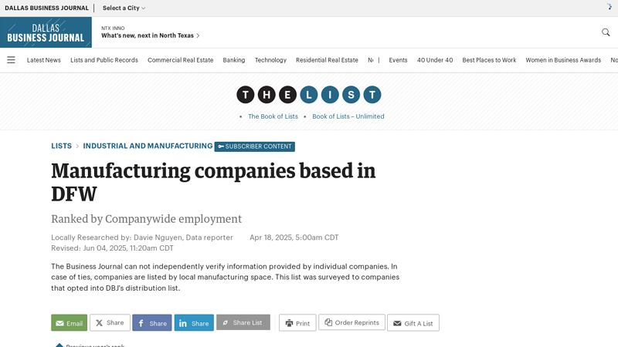Share the list on LinkedIn
618x347 pixels.
point(194,323)
